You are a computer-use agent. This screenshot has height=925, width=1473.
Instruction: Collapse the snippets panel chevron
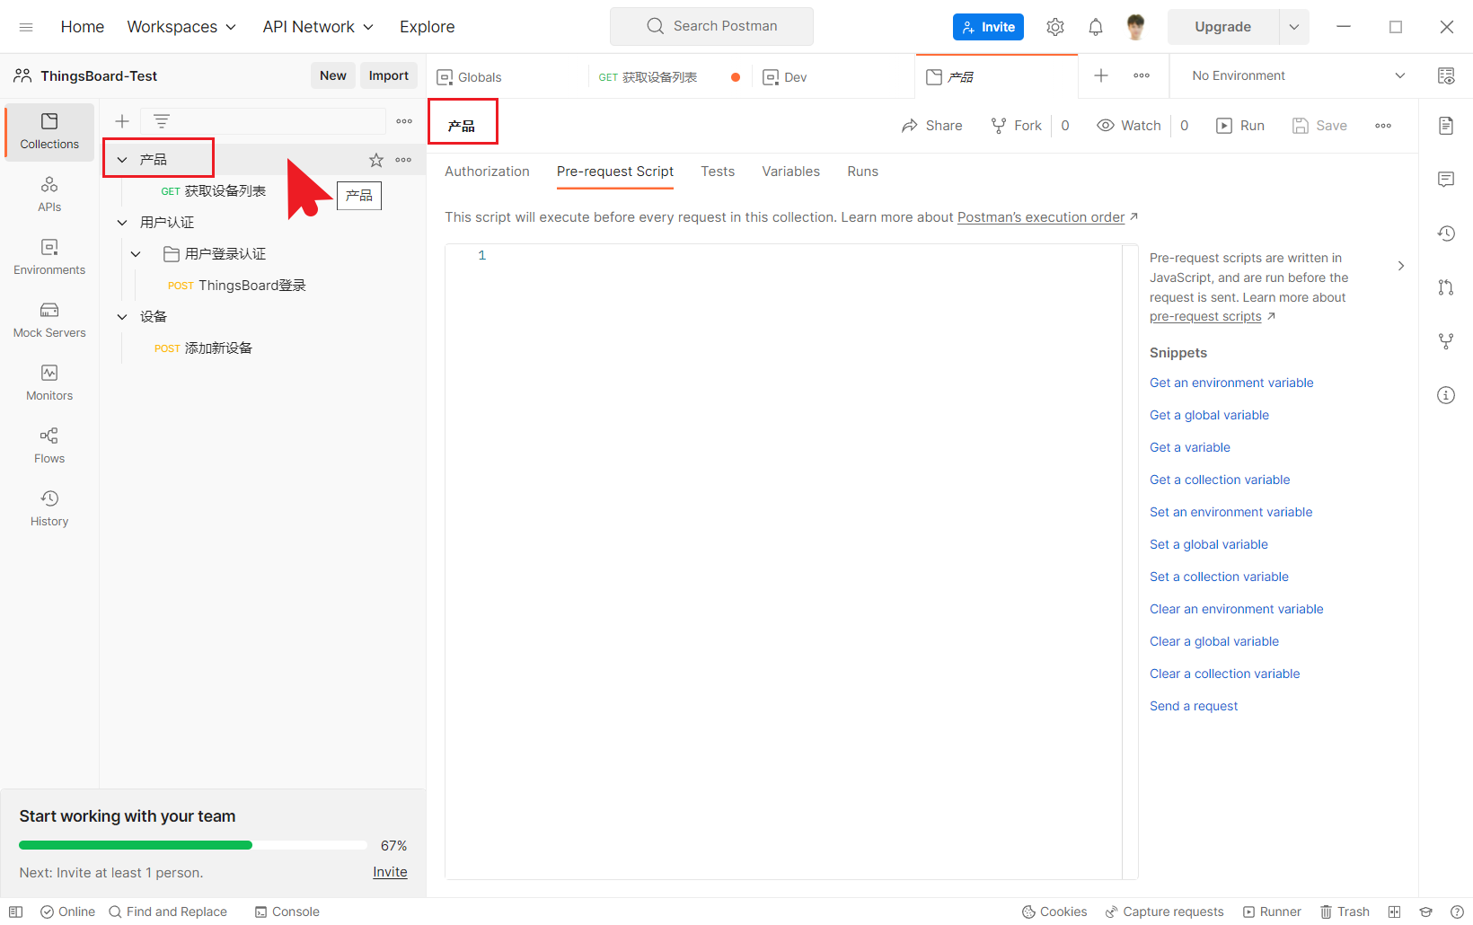(1401, 266)
